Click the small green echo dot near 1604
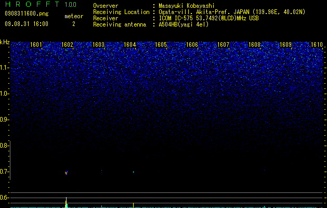This screenshot has width=327, height=208. pos(133,172)
